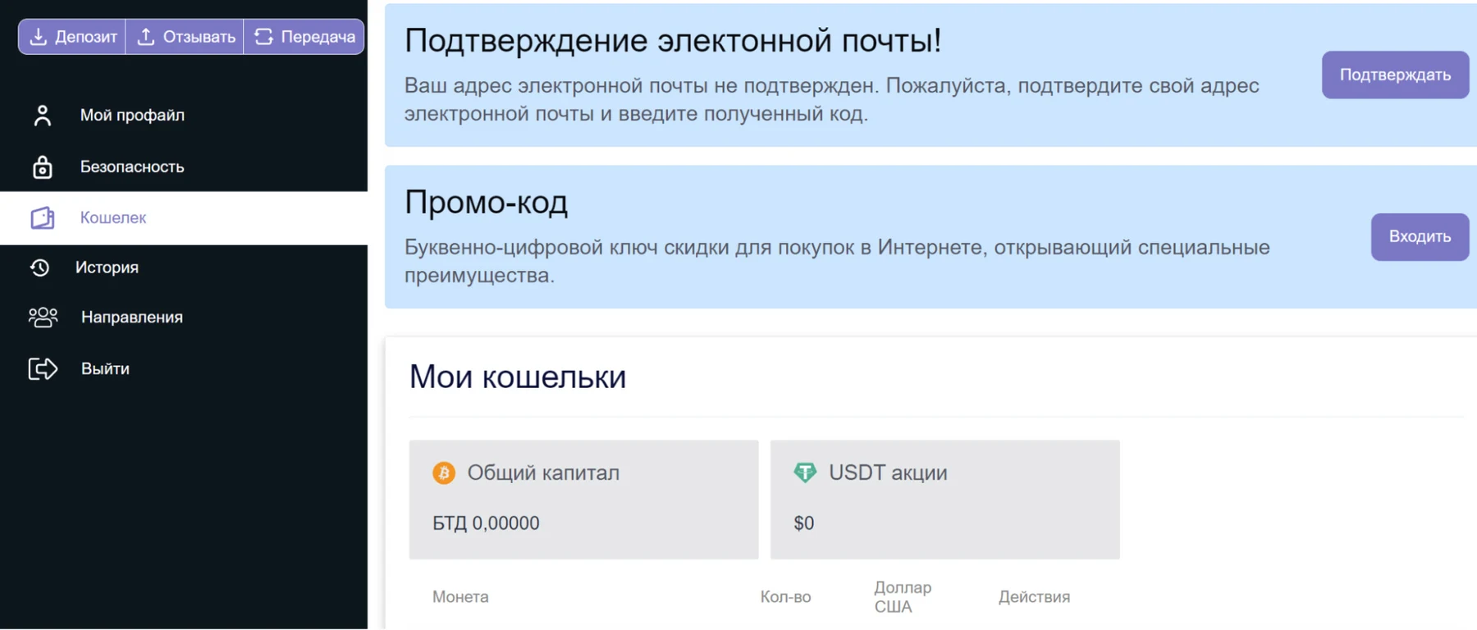Click the Общий капитал wallet card

pos(583,500)
